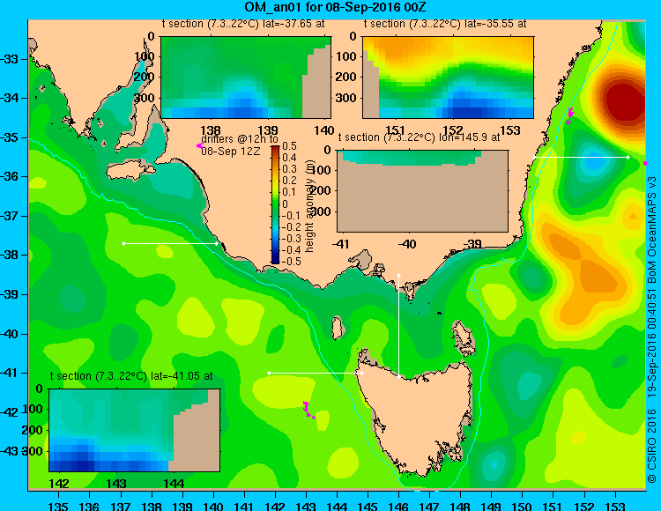Click the -40 latitude label on the left axis

(10, 334)
